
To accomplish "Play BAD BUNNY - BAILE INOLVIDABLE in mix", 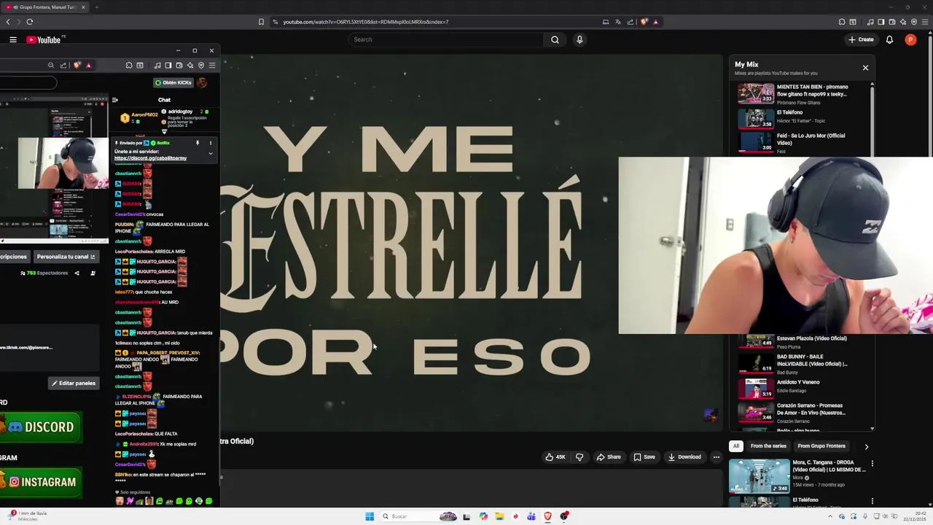I will 803,363.
